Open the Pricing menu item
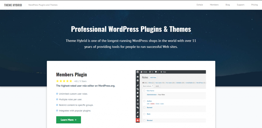Image resolution: width=262 pixels, height=128 pixels. point(255,5)
